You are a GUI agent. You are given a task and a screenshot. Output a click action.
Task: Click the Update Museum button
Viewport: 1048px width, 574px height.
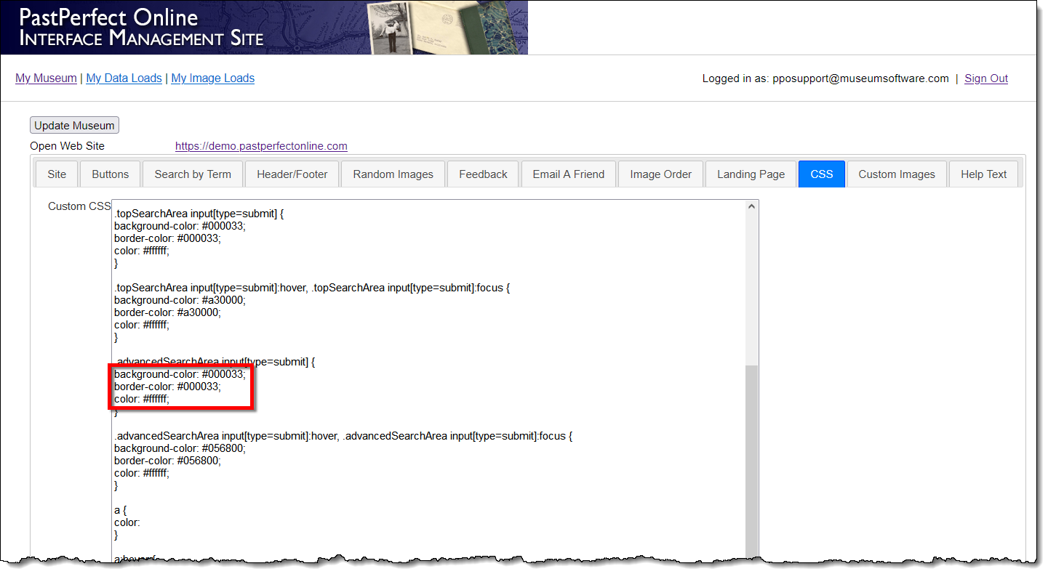coord(74,125)
